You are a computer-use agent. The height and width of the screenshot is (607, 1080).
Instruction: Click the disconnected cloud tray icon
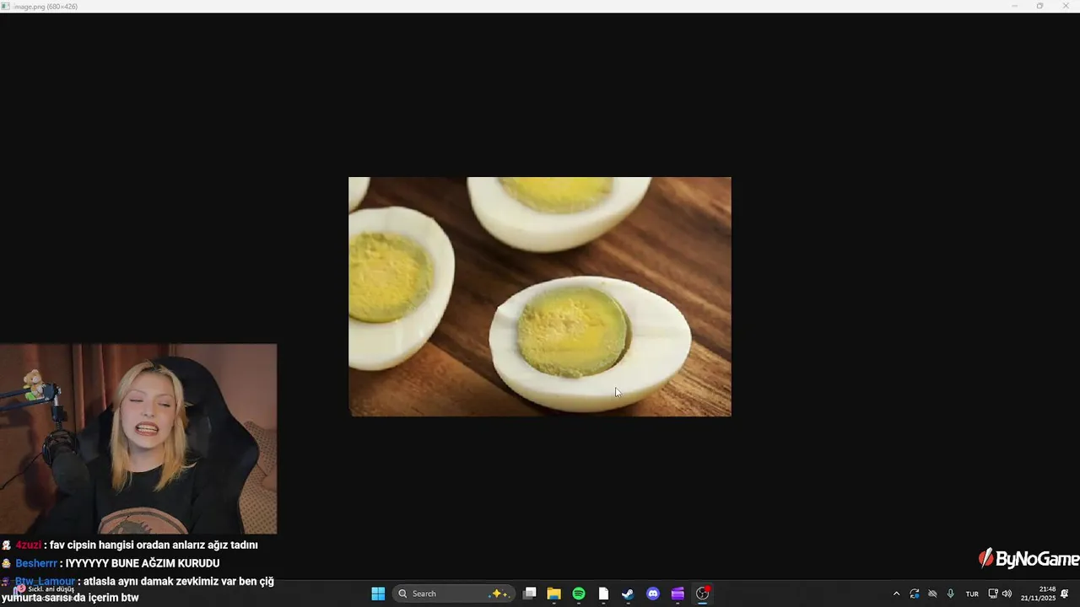[x=932, y=594]
